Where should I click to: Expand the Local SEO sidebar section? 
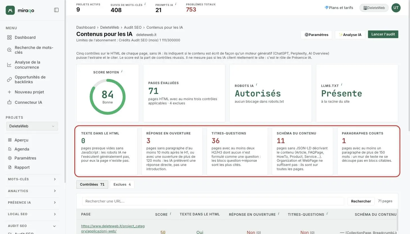pos(32,214)
